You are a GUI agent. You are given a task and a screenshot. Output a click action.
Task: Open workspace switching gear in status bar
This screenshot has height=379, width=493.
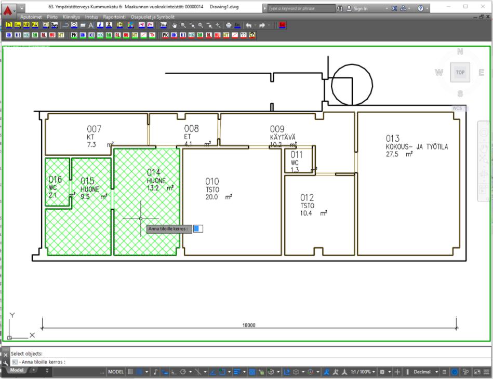point(382,372)
